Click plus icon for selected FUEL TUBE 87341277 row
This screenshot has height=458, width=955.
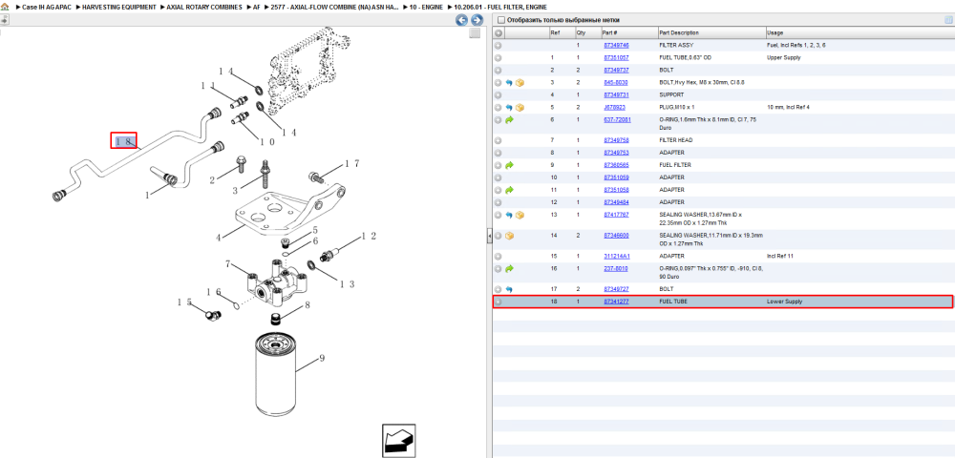coord(499,302)
